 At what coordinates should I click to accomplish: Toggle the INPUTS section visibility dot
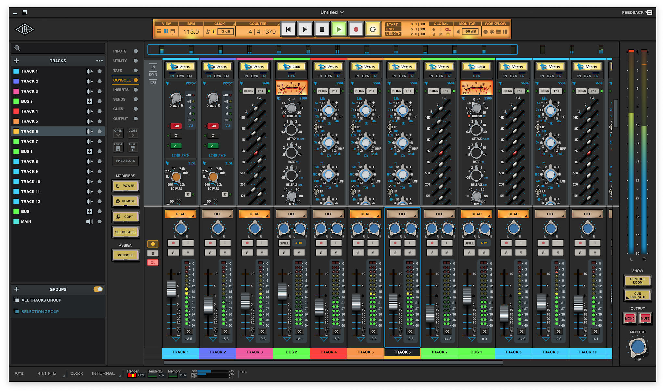[x=136, y=51]
